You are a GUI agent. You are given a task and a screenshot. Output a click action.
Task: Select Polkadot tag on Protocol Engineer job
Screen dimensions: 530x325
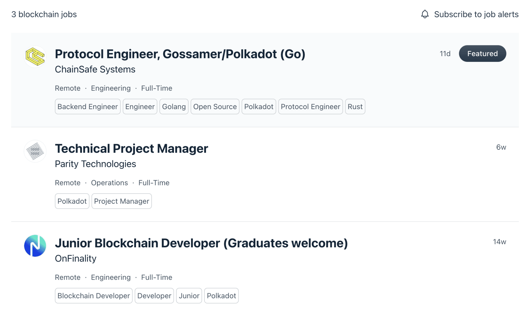(259, 106)
